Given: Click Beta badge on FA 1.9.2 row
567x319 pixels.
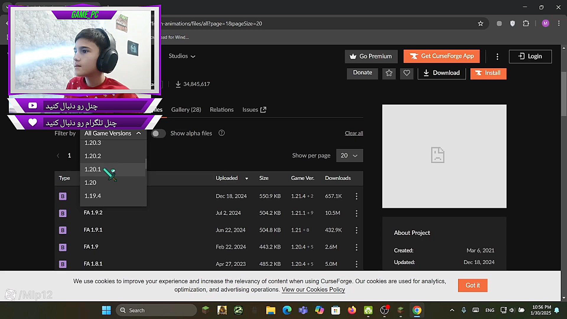Looking at the screenshot, I should [63, 213].
